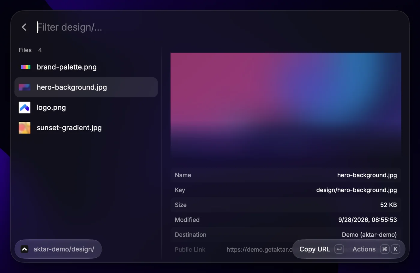This screenshot has width=420, height=273.
Task: Click the Files section header
Action: click(25, 50)
